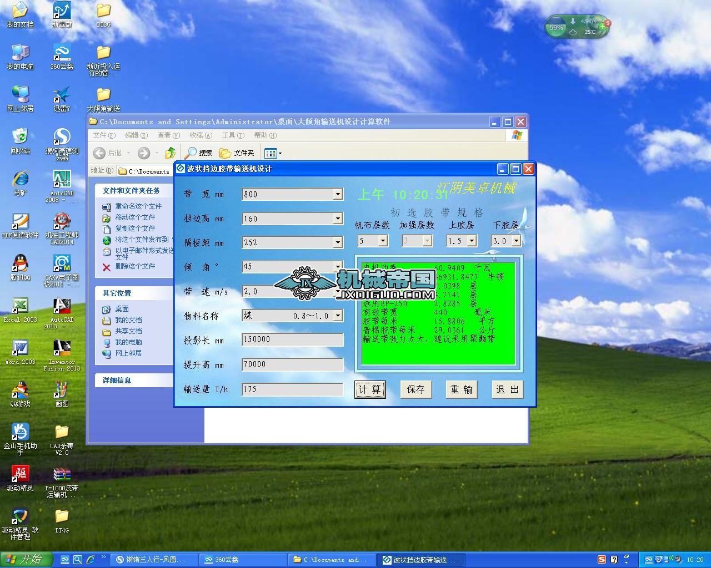The image size is (711, 568).
Task: Expand the 上胶层 dropdown
Action: click(472, 241)
